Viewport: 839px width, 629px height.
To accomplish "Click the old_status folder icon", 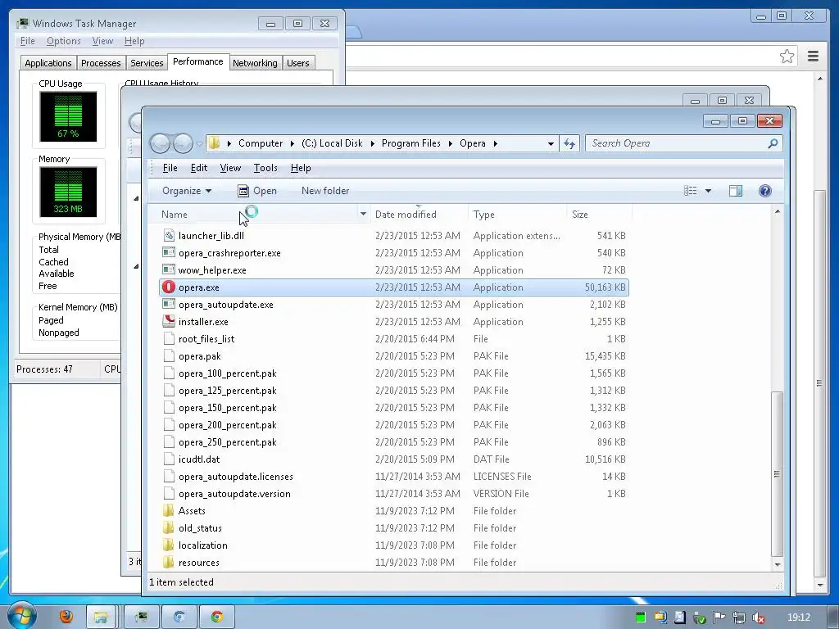I will pyautogui.click(x=169, y=528).
